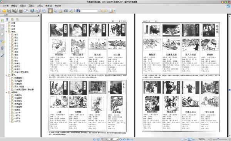Screen dimensions: 231x141
Task: Open the page number dropdown arrow
Action: 117,139
